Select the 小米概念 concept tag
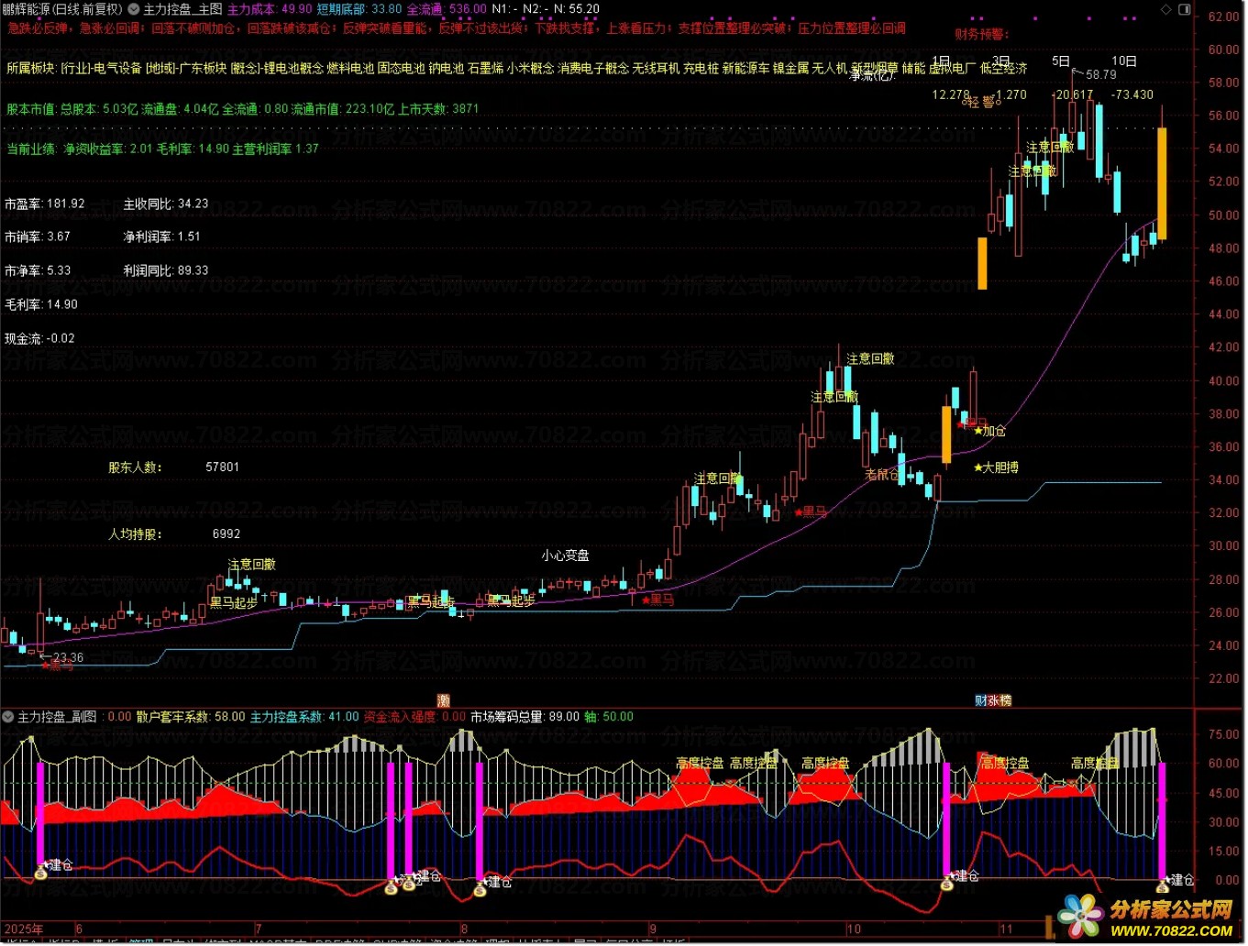Image resolution: width=1248 pixels, height=946 pixels. point(530,68)
